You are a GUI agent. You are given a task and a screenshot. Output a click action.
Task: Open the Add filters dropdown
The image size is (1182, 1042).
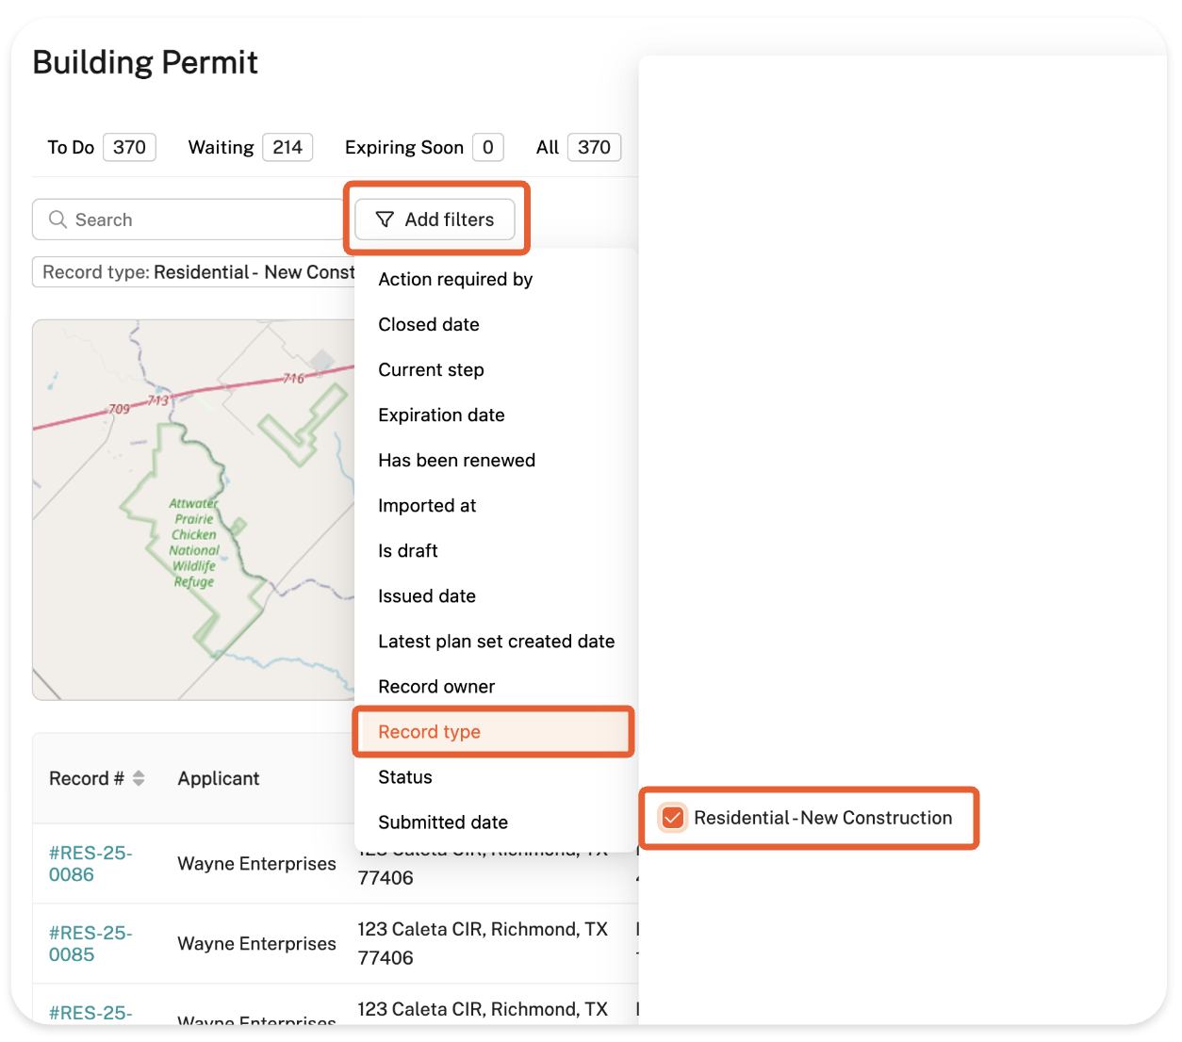click(435, 220)
